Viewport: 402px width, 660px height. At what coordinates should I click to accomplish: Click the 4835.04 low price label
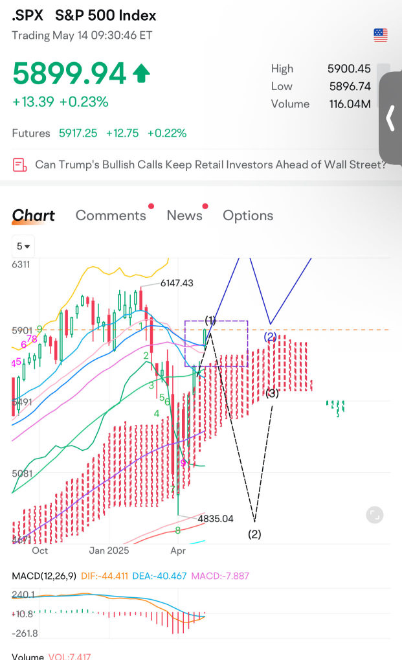(x=216, y=519)
